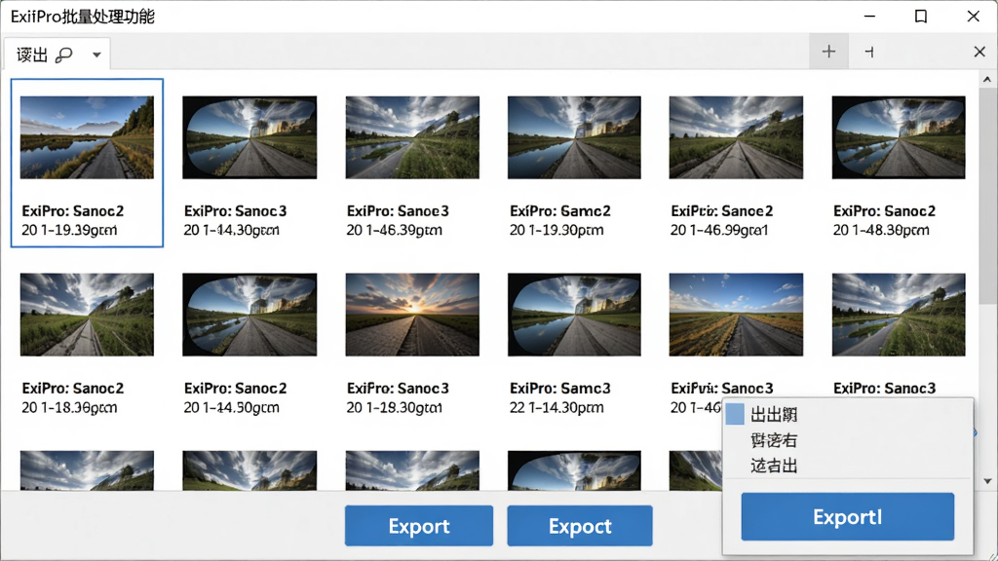
Task: Click the search magnifier icon in the tab
Action: 63,56
